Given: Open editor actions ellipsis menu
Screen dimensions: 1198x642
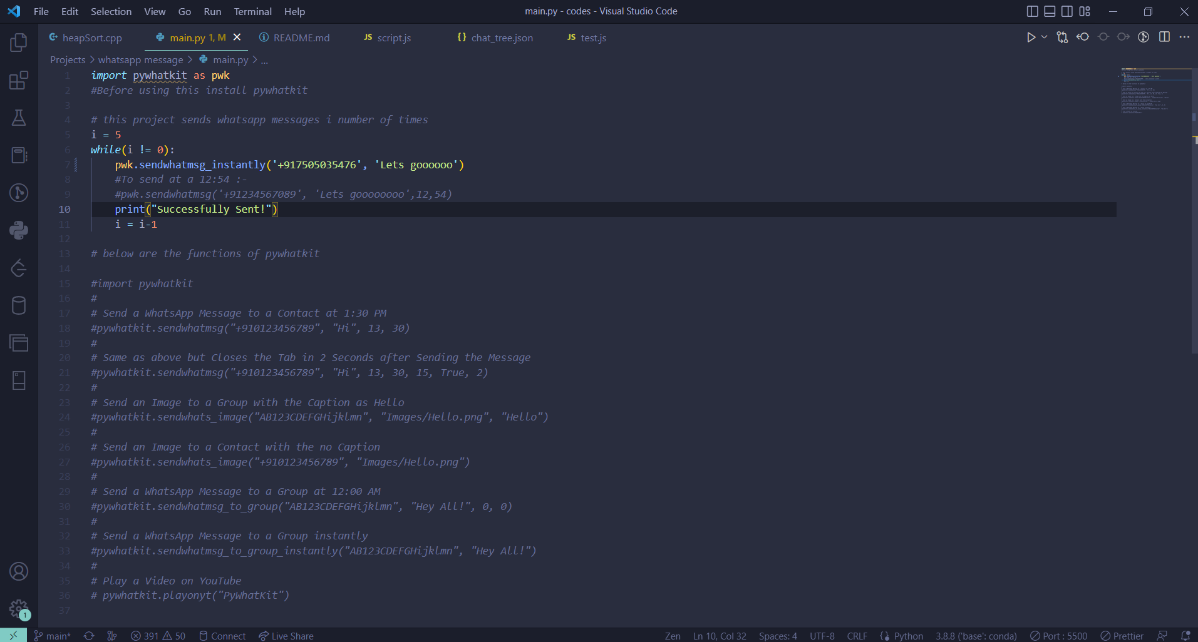Looking at the screenshot, I should pyautogui.click(x=1185, y=37).
